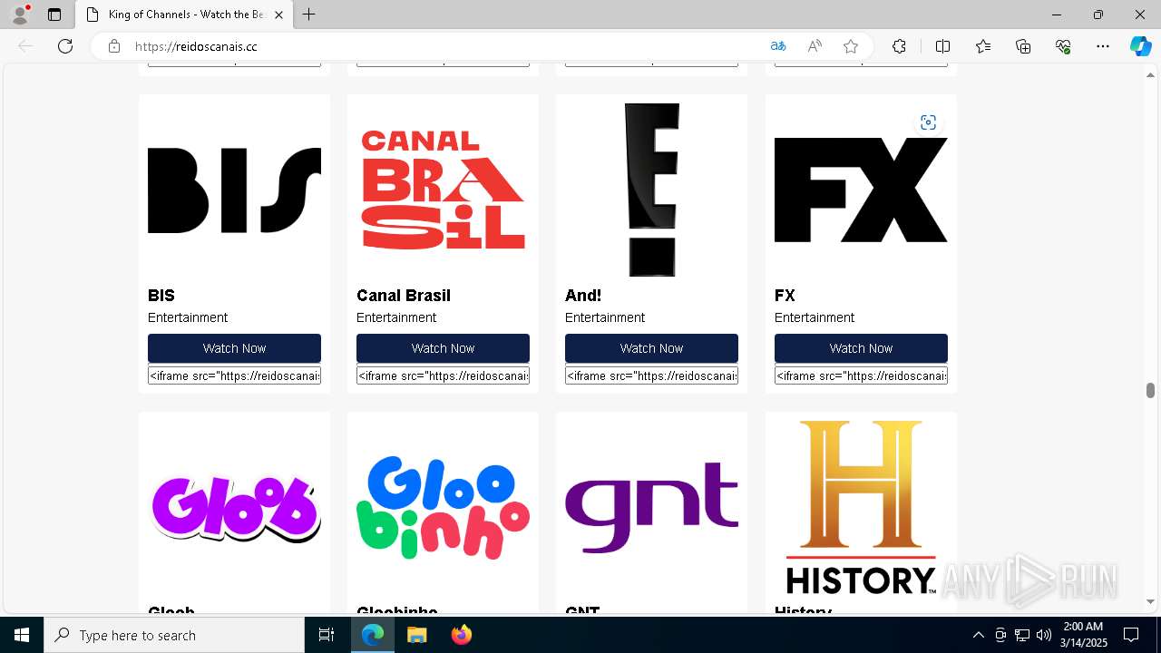Open Collections icon
The height and width of the screenshot is (653, 1161).
1023,46
